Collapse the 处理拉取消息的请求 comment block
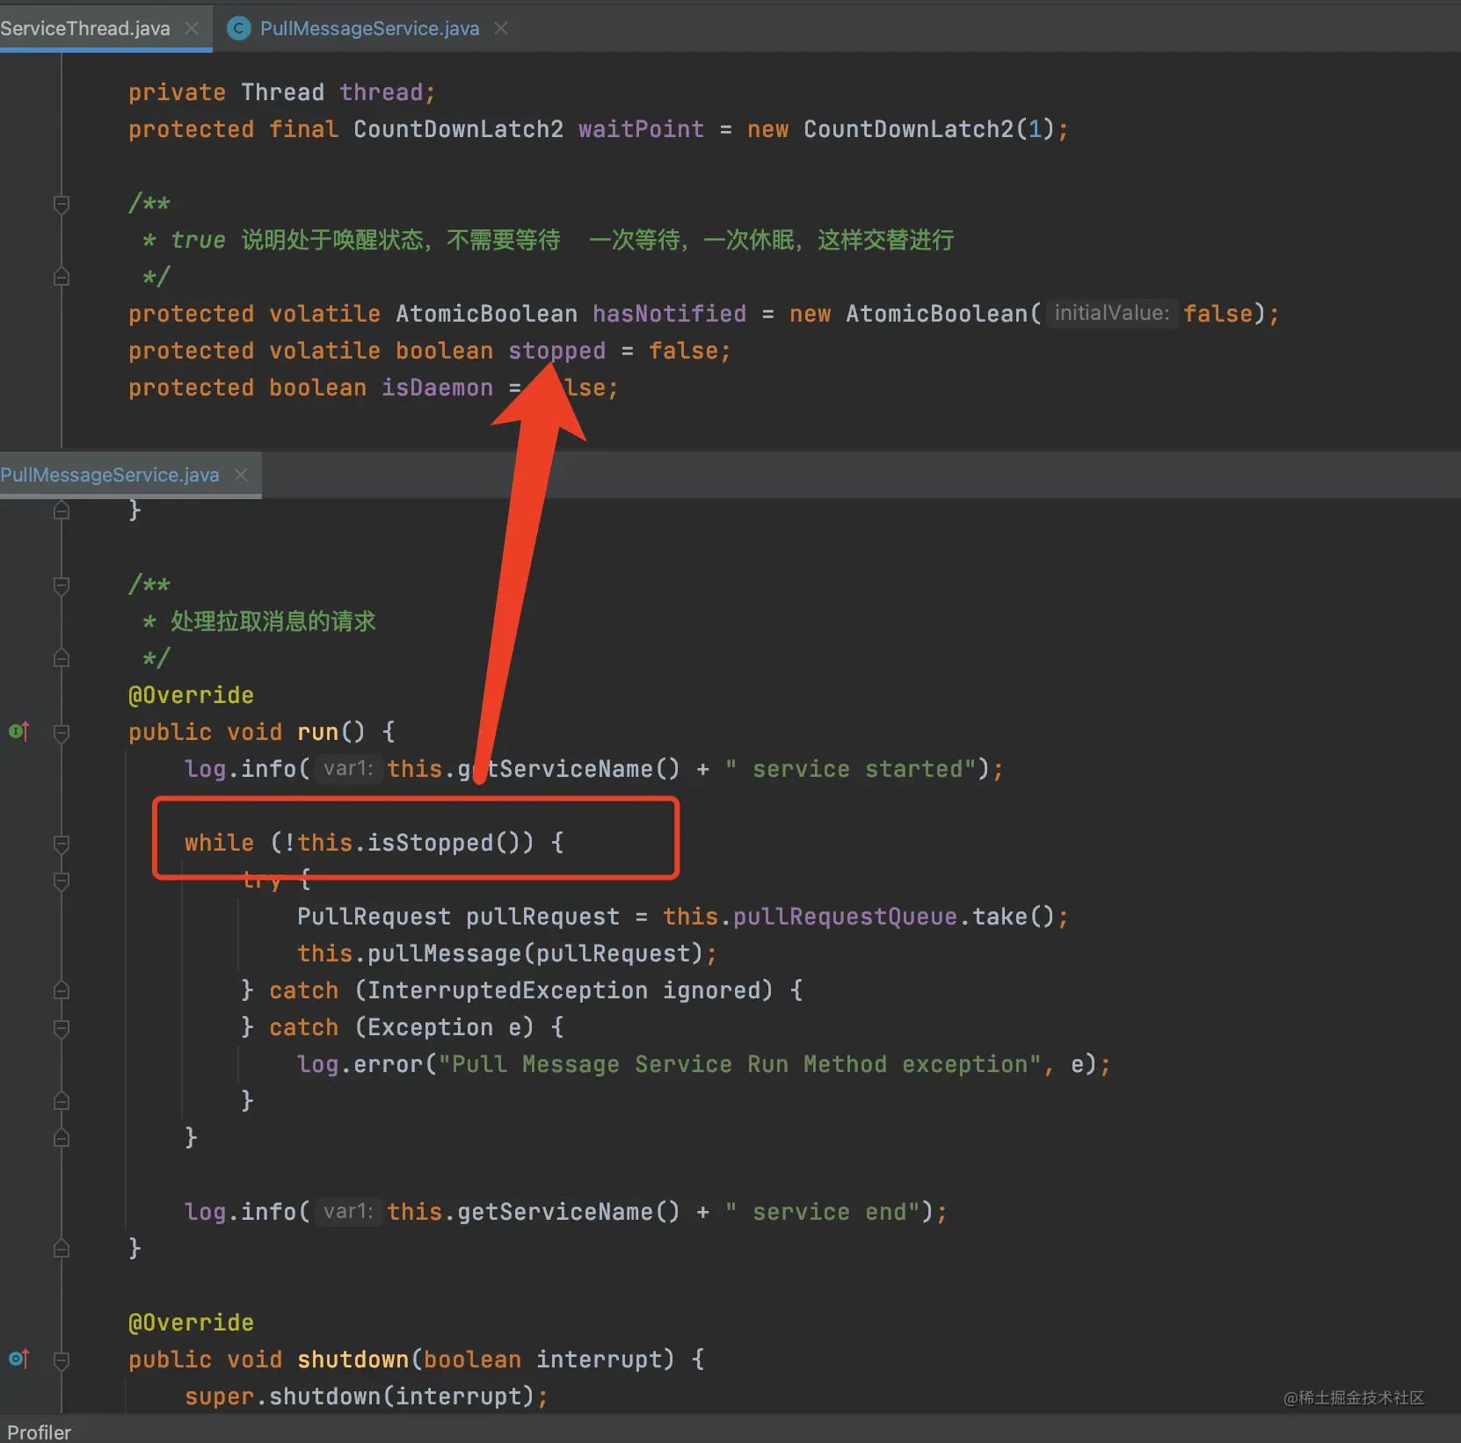1461x1443 pixels. click(62, 585)
